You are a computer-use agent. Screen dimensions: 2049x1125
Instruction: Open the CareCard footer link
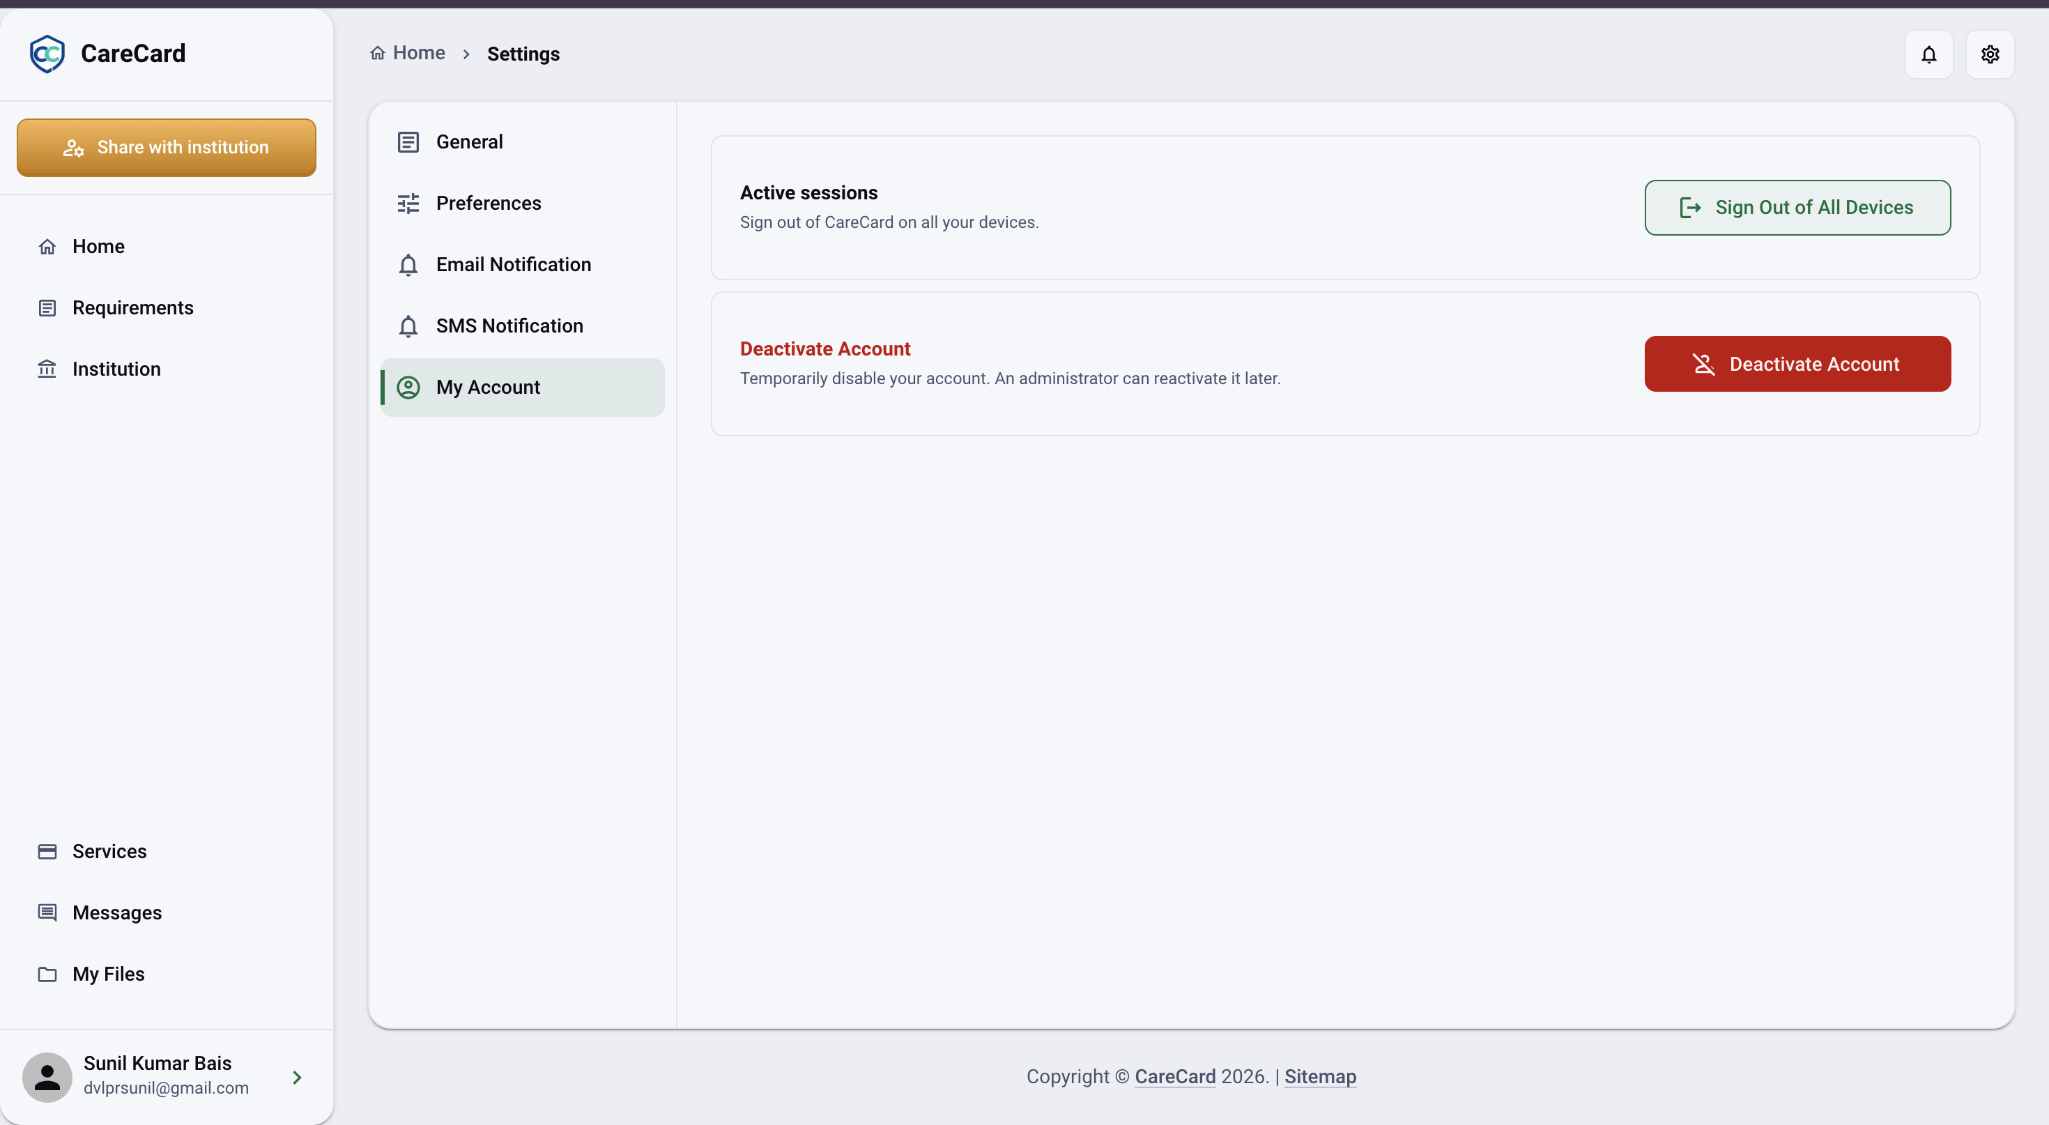(1175, 1076)
